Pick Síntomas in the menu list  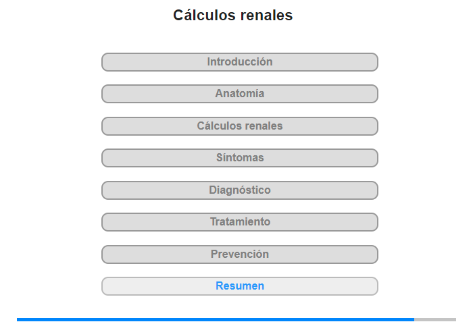coord(239,158)
